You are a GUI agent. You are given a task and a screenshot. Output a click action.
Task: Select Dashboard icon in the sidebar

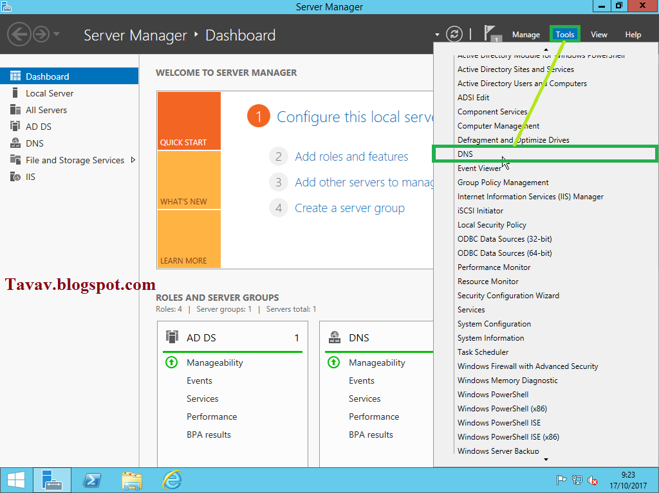pos(15,76)
